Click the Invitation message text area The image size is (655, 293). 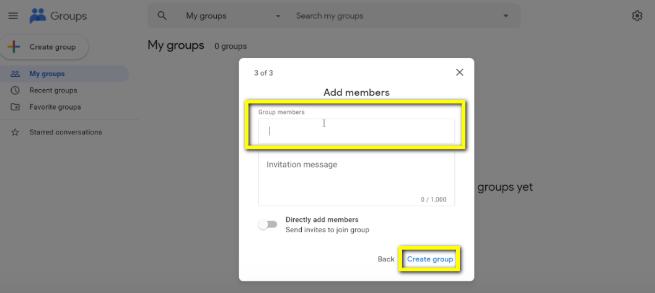click(x=356, y=178)
